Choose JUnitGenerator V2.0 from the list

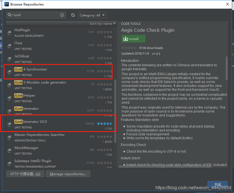tap(30, 121)
